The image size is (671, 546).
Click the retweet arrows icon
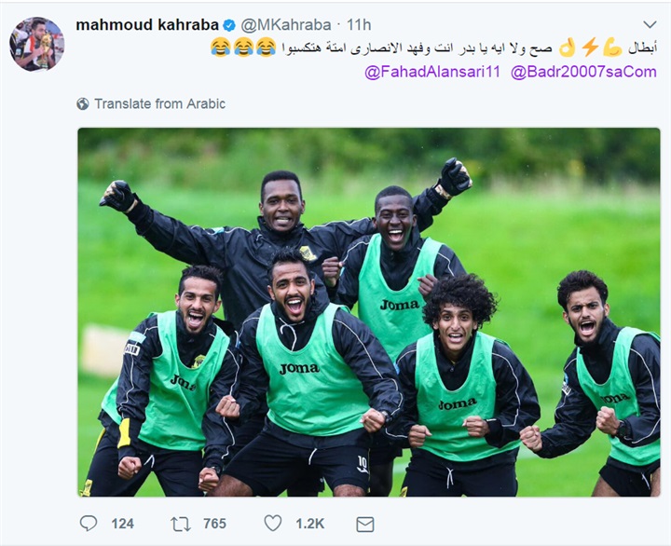tap(181, 524)
